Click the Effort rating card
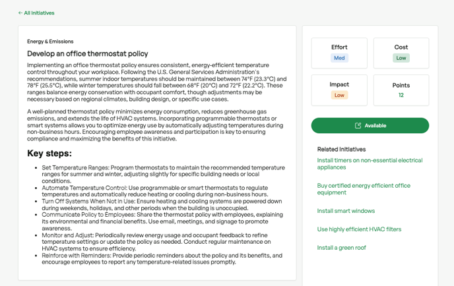The image size is (454, 286). point(339,53)
